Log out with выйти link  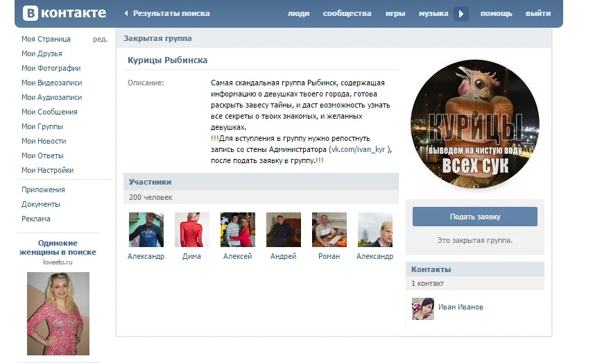pos(538,13)
